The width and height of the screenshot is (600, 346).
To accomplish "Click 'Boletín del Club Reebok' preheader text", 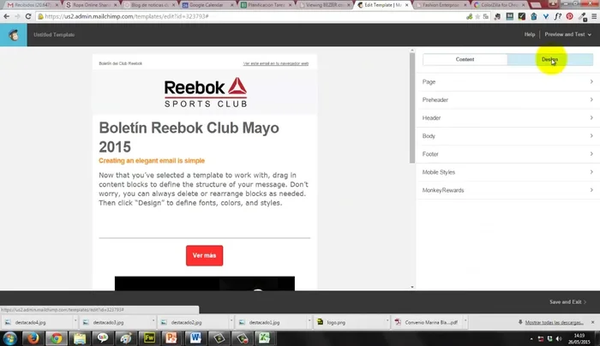I will [121, 63].
